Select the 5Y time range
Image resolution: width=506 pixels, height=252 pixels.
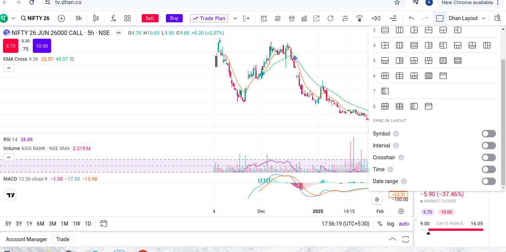8,224
